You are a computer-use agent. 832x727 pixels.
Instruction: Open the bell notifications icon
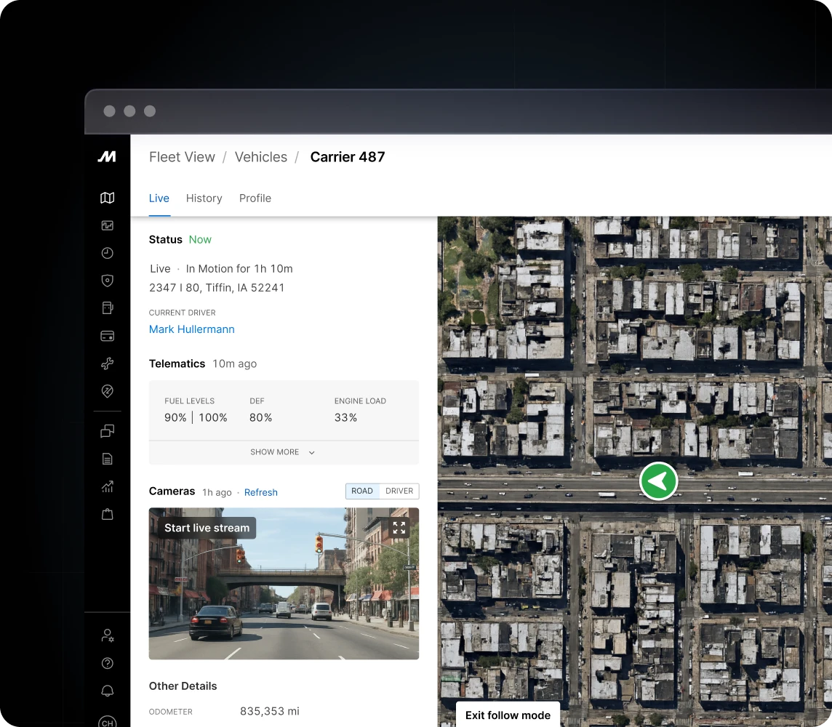coord(108,691)
